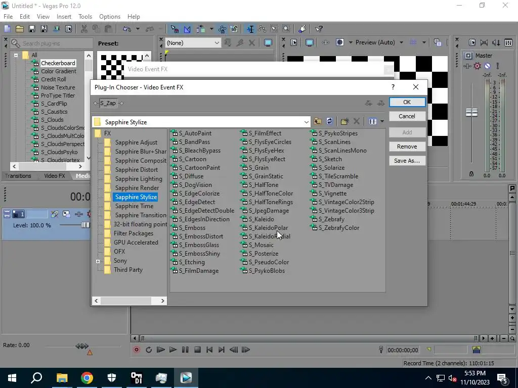Click the Pause button in transport bar

coord(185,350)
